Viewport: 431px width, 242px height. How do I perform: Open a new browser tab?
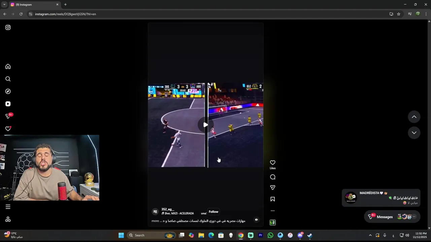coord(65,5)
